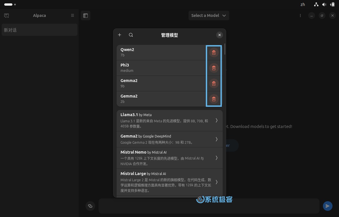Image resolution: width=339 pixels, height=217 pixels.
Task: Select the 新对话 chat in sidebar
Action: point(40,30)
